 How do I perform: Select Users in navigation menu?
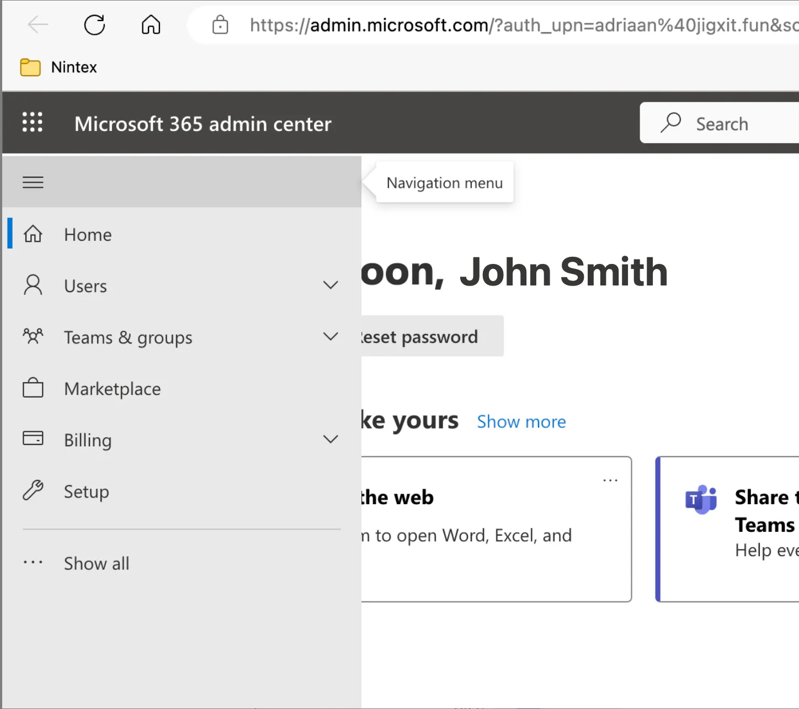point(182,285)
